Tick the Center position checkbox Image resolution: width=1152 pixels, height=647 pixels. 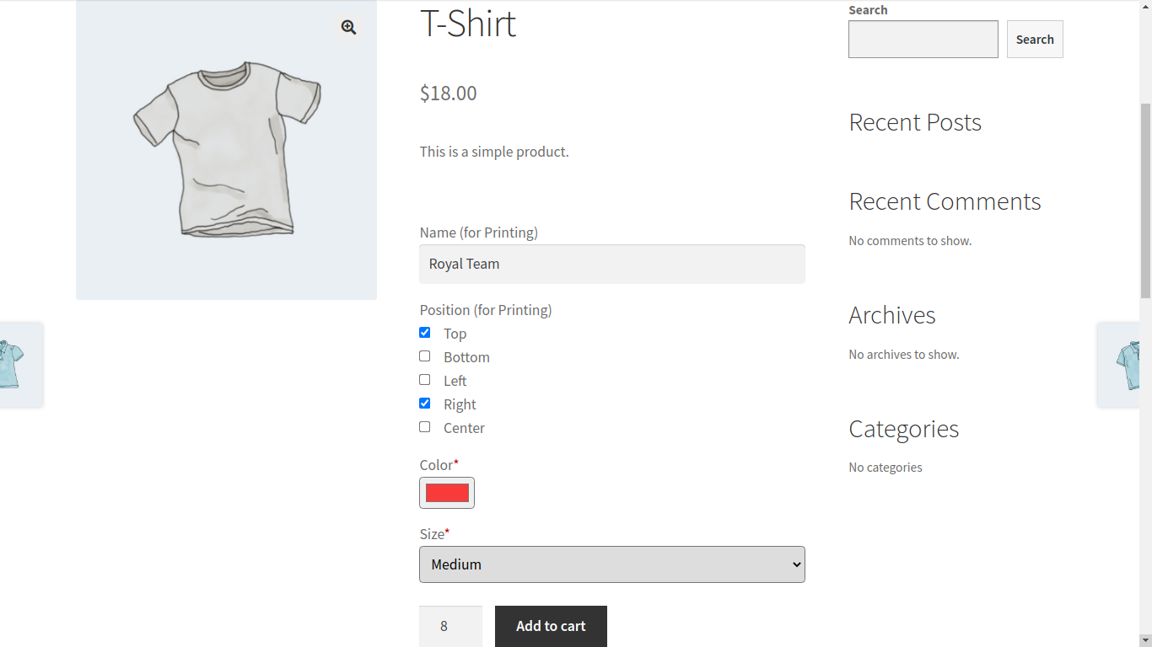tap(425, 427)
